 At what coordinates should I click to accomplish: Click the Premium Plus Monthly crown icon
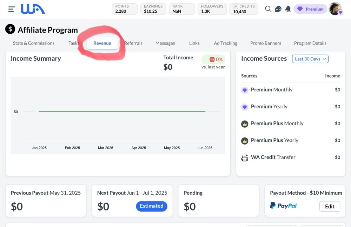point(245,124)
